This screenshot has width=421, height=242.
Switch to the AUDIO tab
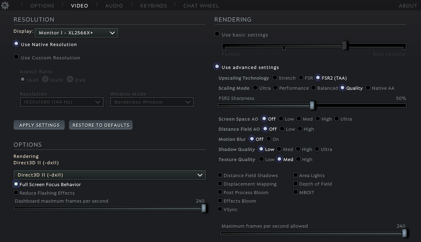coord(114,5)
